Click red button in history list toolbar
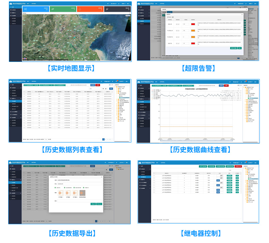This screenshot has height=243, width=269. (97, 85)
